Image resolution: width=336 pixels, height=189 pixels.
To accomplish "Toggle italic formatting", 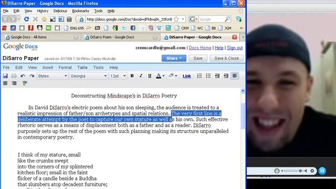I will click(x=141, y=76).
